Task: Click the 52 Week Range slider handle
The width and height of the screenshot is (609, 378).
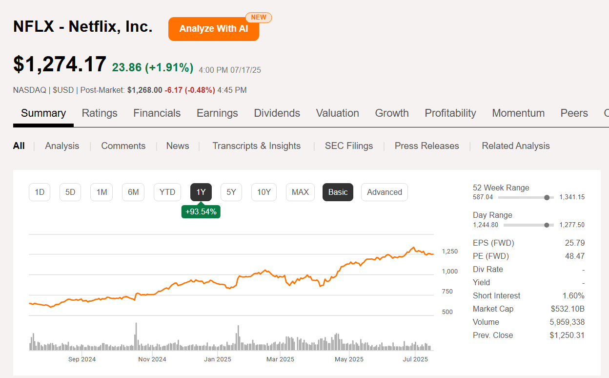Action: tap(546, 197)
